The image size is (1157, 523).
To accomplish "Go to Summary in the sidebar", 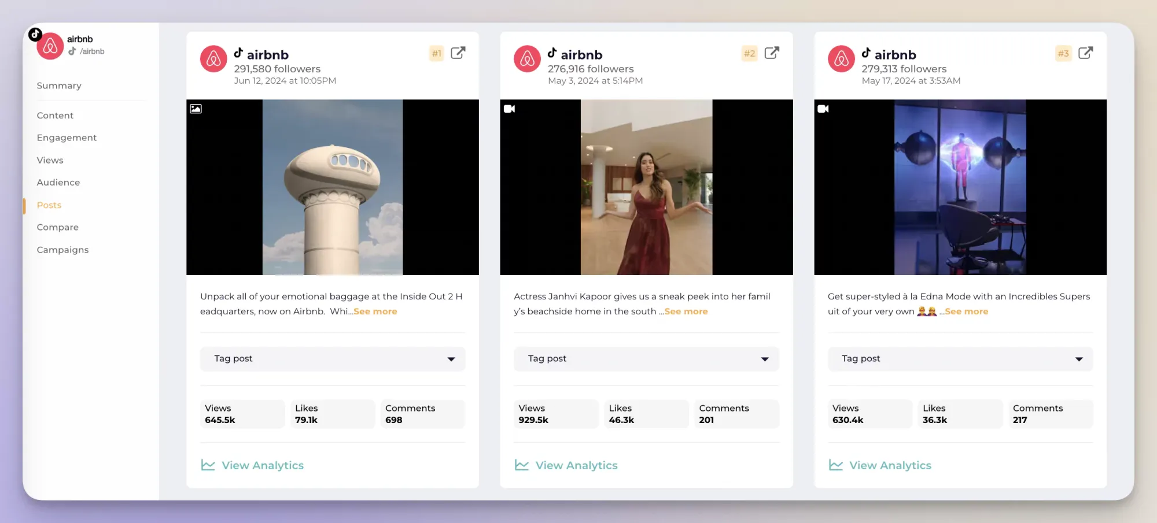I will pos(59,86).
